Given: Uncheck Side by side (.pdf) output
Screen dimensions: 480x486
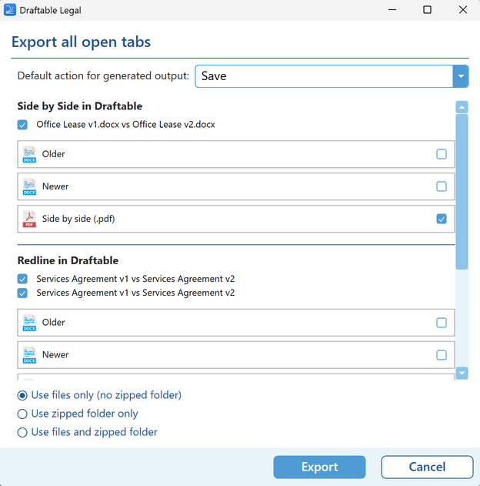Looking at the screenshot, I should (442, 219).
